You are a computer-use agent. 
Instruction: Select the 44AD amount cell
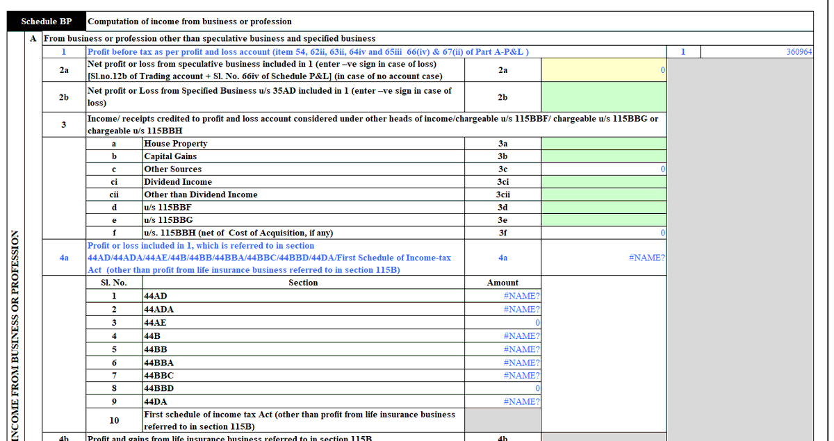[502, 296]
